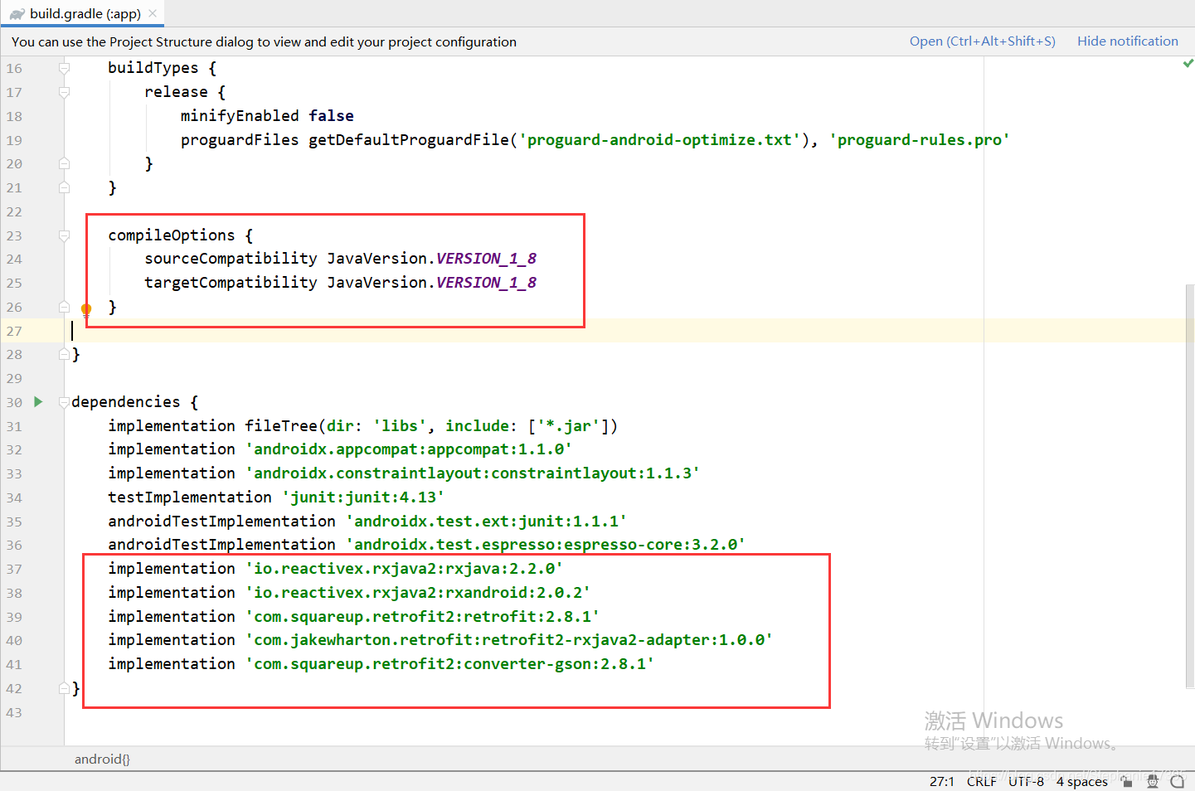Click converter-gson:2.8.1 dependency string

click(449, 664)
